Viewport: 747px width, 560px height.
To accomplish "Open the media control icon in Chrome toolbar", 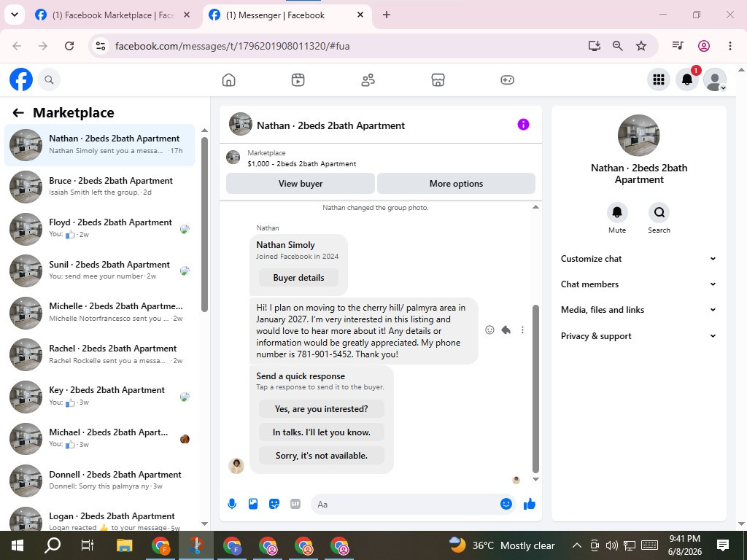I will [678, 46].
